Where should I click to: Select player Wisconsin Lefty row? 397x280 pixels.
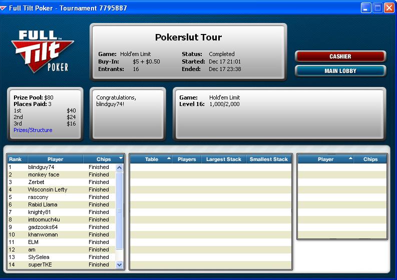click(x=62, y=189)
